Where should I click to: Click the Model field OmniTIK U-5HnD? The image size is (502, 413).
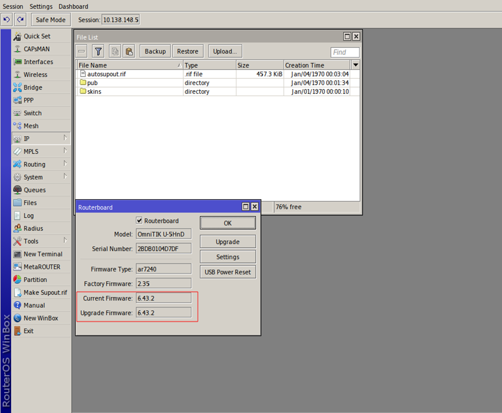tap(164, 234)
